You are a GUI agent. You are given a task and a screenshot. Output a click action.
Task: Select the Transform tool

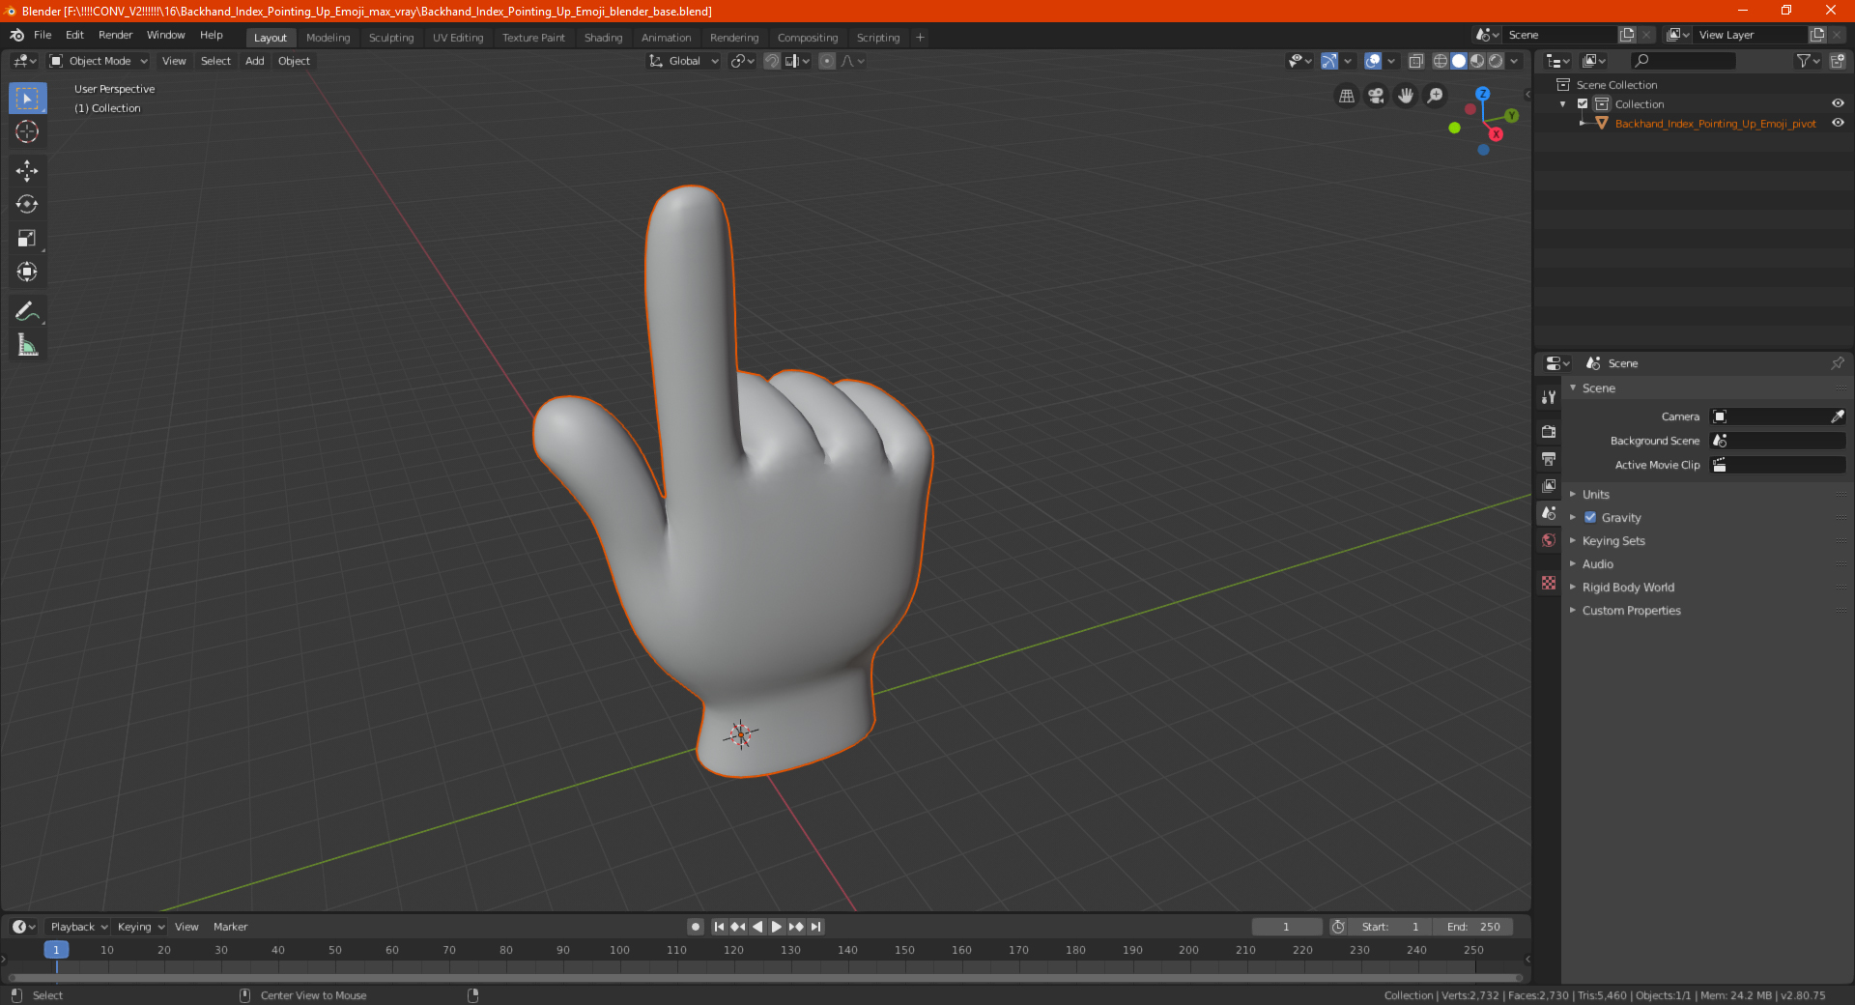(27, 273)
